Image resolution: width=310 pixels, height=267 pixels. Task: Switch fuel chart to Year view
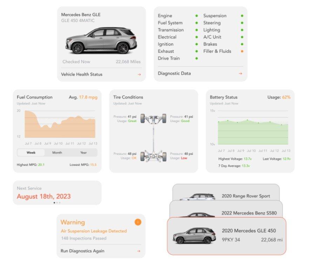[x=83, y=153]
